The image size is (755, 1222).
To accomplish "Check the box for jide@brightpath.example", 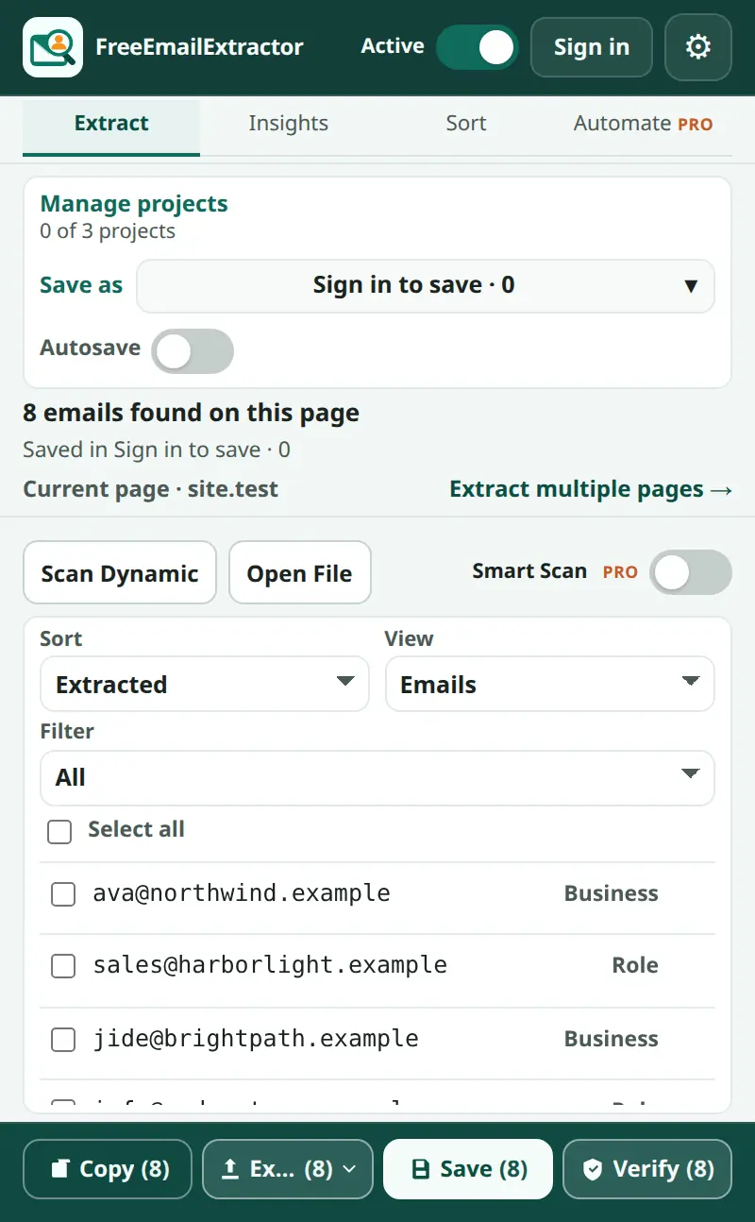I will pos(63,1040).
